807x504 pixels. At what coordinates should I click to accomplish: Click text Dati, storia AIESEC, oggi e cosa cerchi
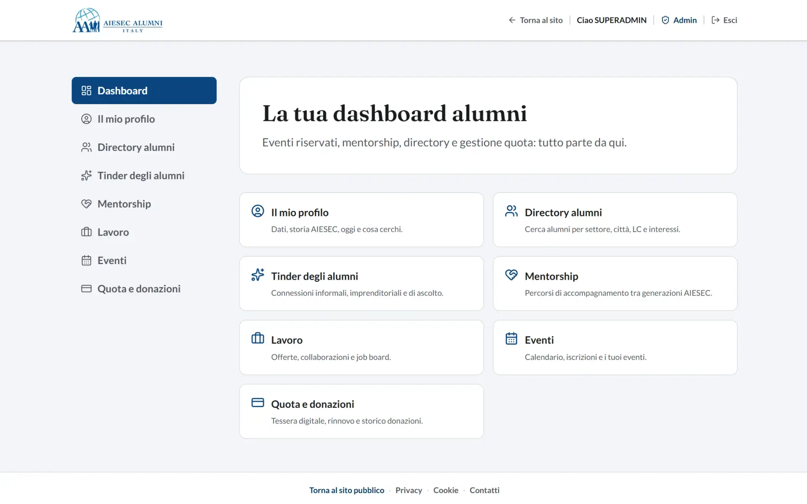[x=337, y=229]
